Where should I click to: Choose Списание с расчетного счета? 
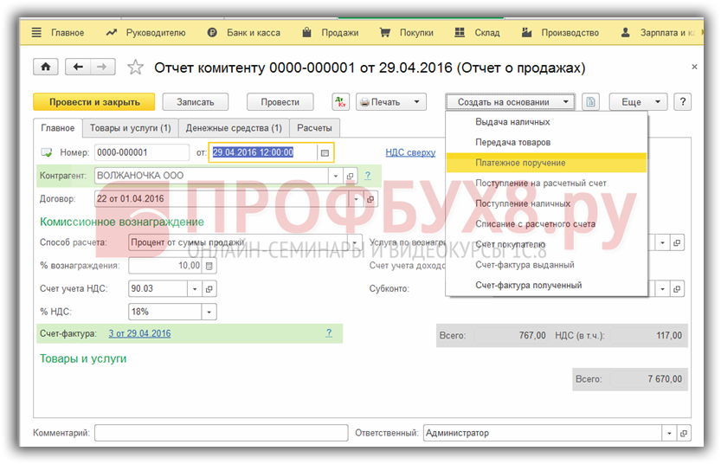point(546,224)
